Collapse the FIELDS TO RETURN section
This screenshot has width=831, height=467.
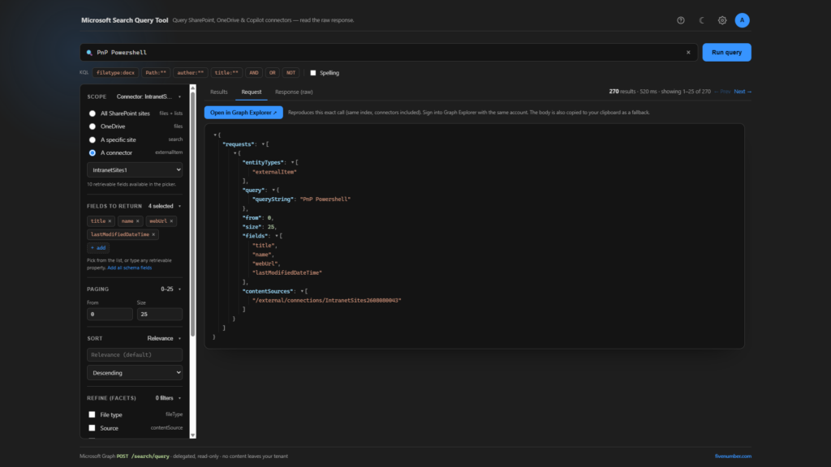coord(179,206)
